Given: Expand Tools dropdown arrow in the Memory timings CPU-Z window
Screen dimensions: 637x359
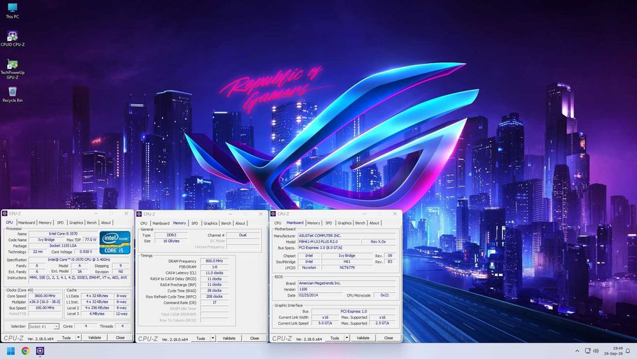Looking at the screenshot, I should click(213, 338).
